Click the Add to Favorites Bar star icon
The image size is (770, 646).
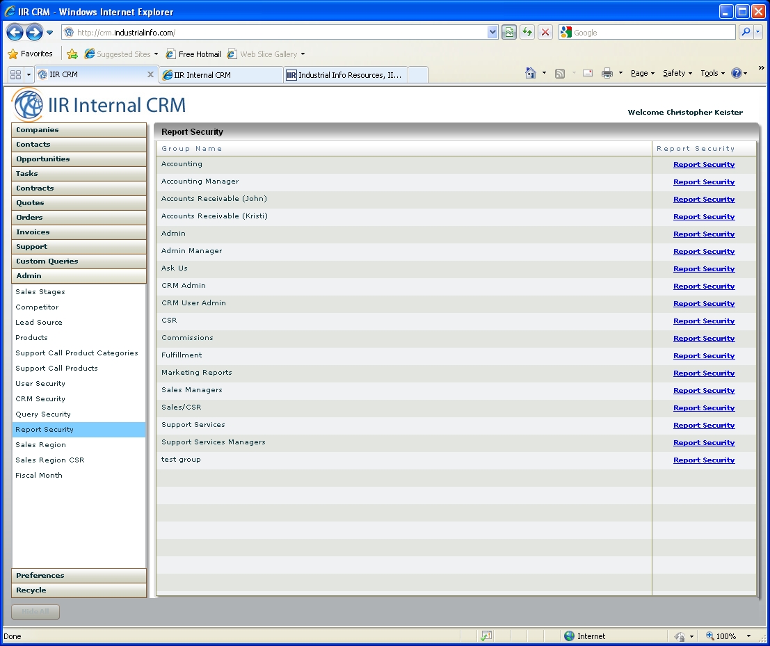coord(72,54)
